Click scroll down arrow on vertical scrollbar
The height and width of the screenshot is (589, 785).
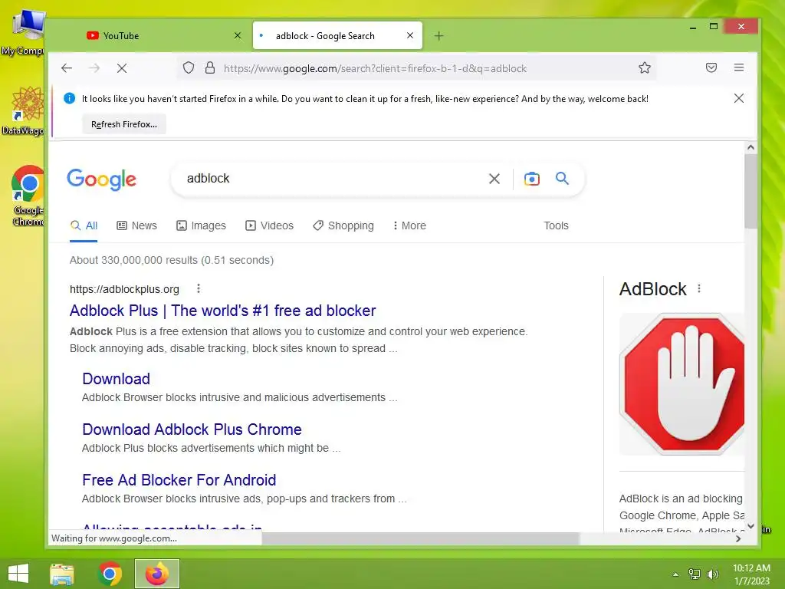tap(751, 526)
